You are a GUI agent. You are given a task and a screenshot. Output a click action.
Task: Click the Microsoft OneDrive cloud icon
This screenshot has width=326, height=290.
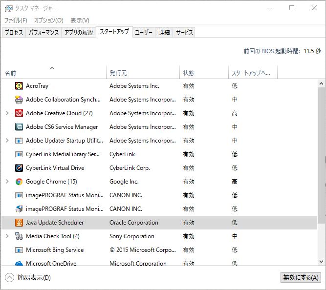[19, 263]
